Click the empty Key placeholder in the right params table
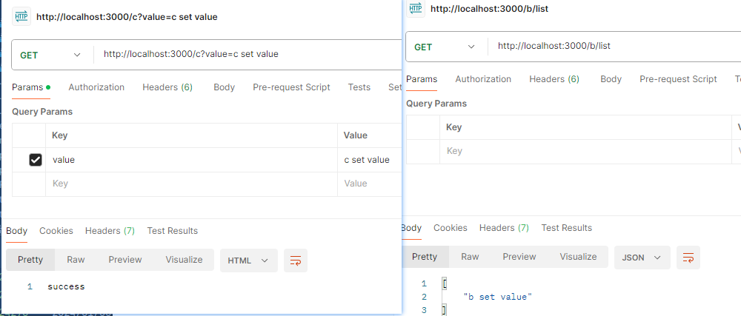The width and height of the screenshot is (741, 316). coord(585,152)
